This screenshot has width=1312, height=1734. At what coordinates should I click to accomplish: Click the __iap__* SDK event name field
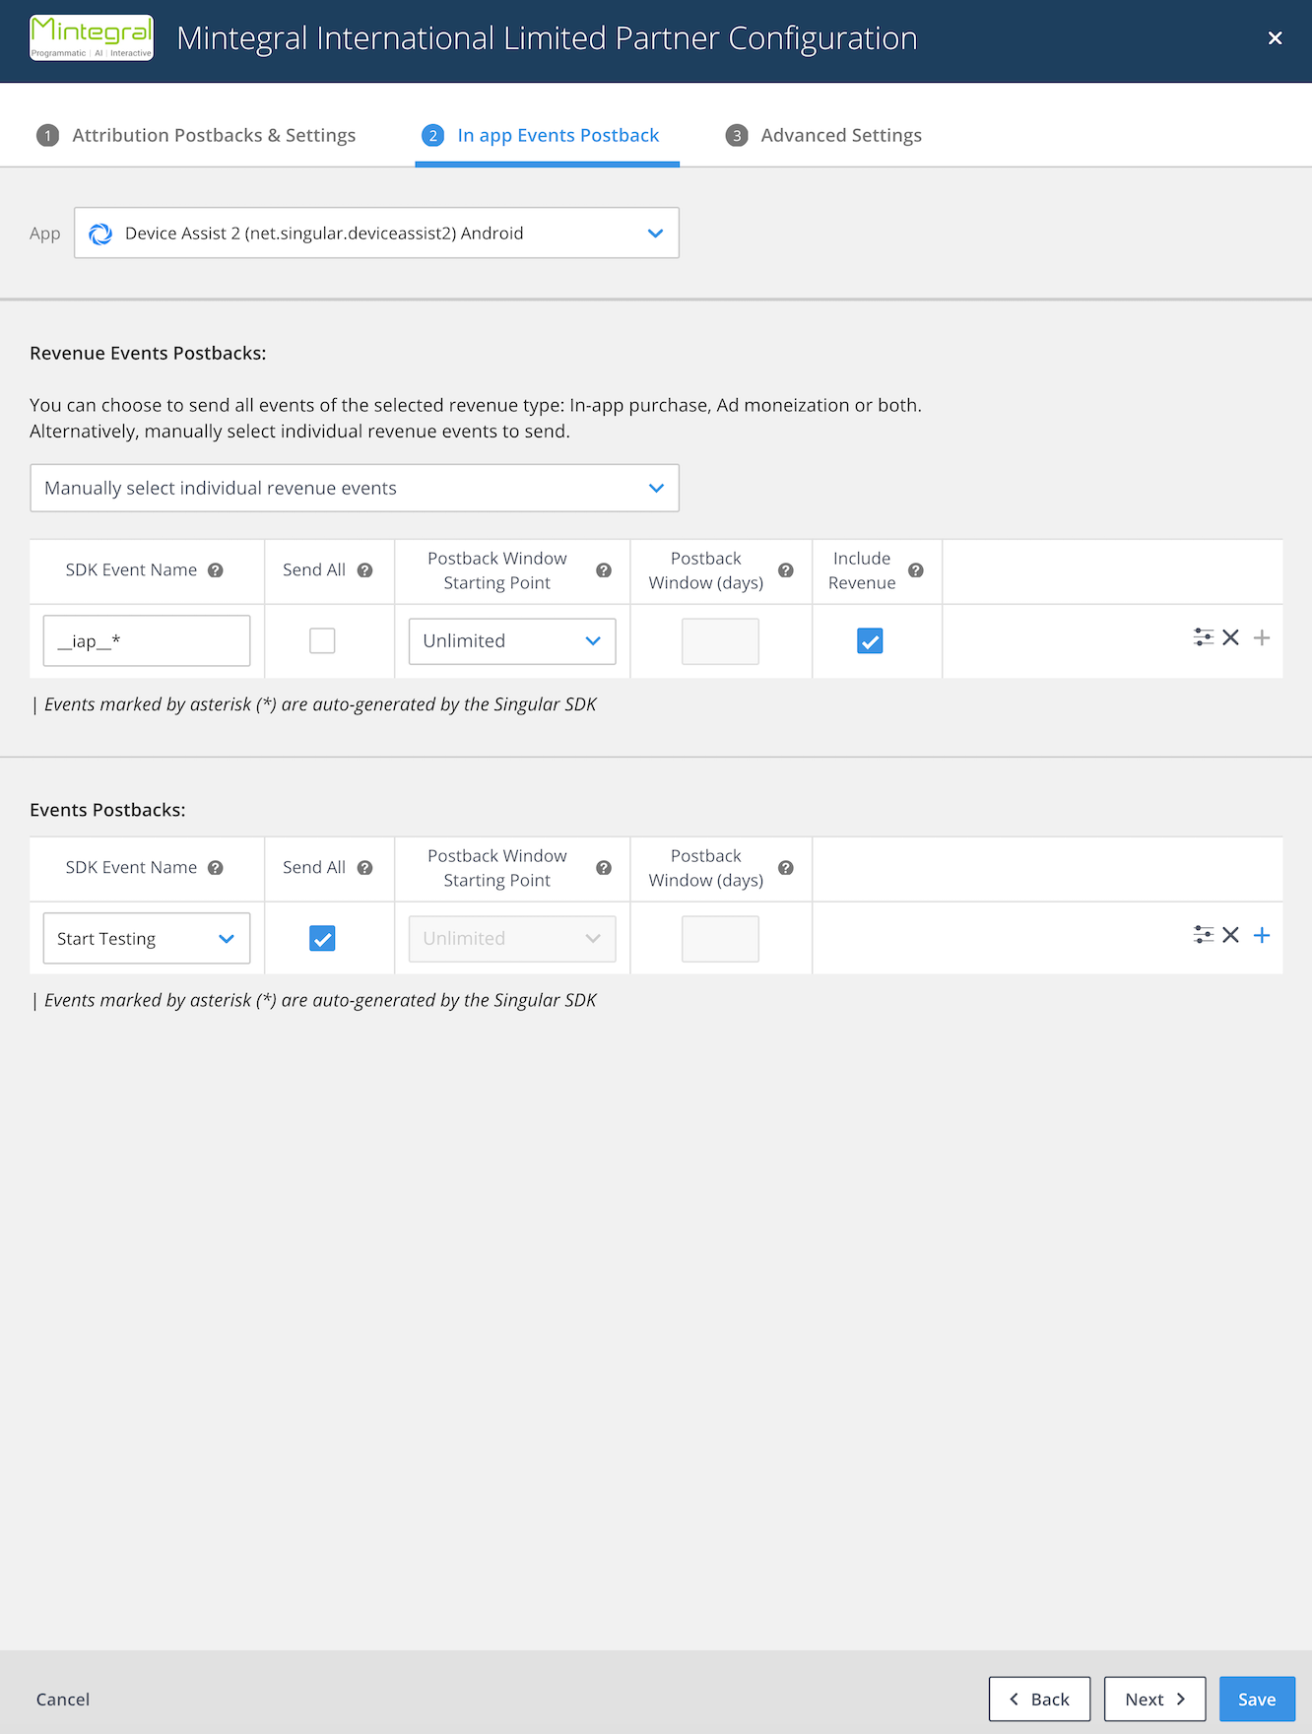(147, 640)
